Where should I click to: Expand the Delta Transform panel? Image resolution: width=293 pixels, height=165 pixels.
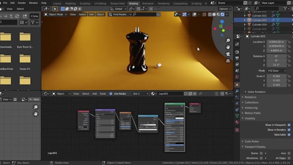tap(256, 92)
